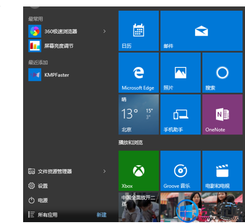245x224 pixels.
Task: Open the Phone Companion (手机助手) tile
Action: coord(180,115)
